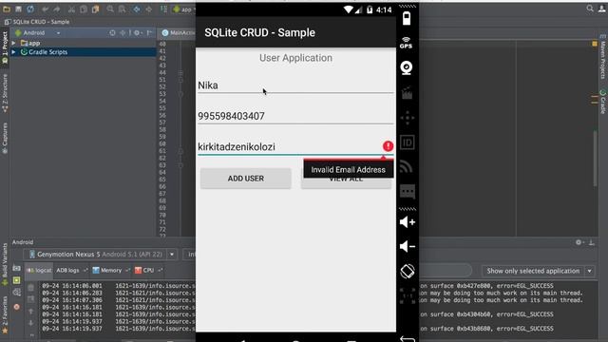Click the Genymotion battery widget icon
608x342 pixels.
(x=407, y=18)
